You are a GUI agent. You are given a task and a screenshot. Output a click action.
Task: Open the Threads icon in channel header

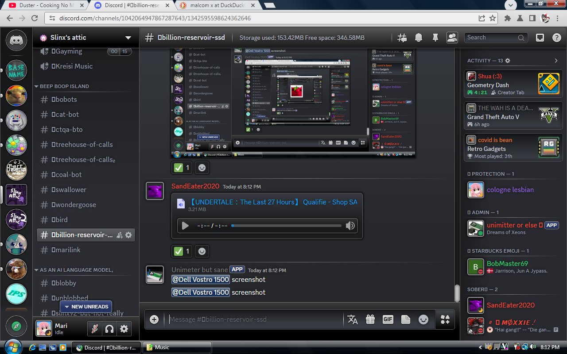point(402,38)
